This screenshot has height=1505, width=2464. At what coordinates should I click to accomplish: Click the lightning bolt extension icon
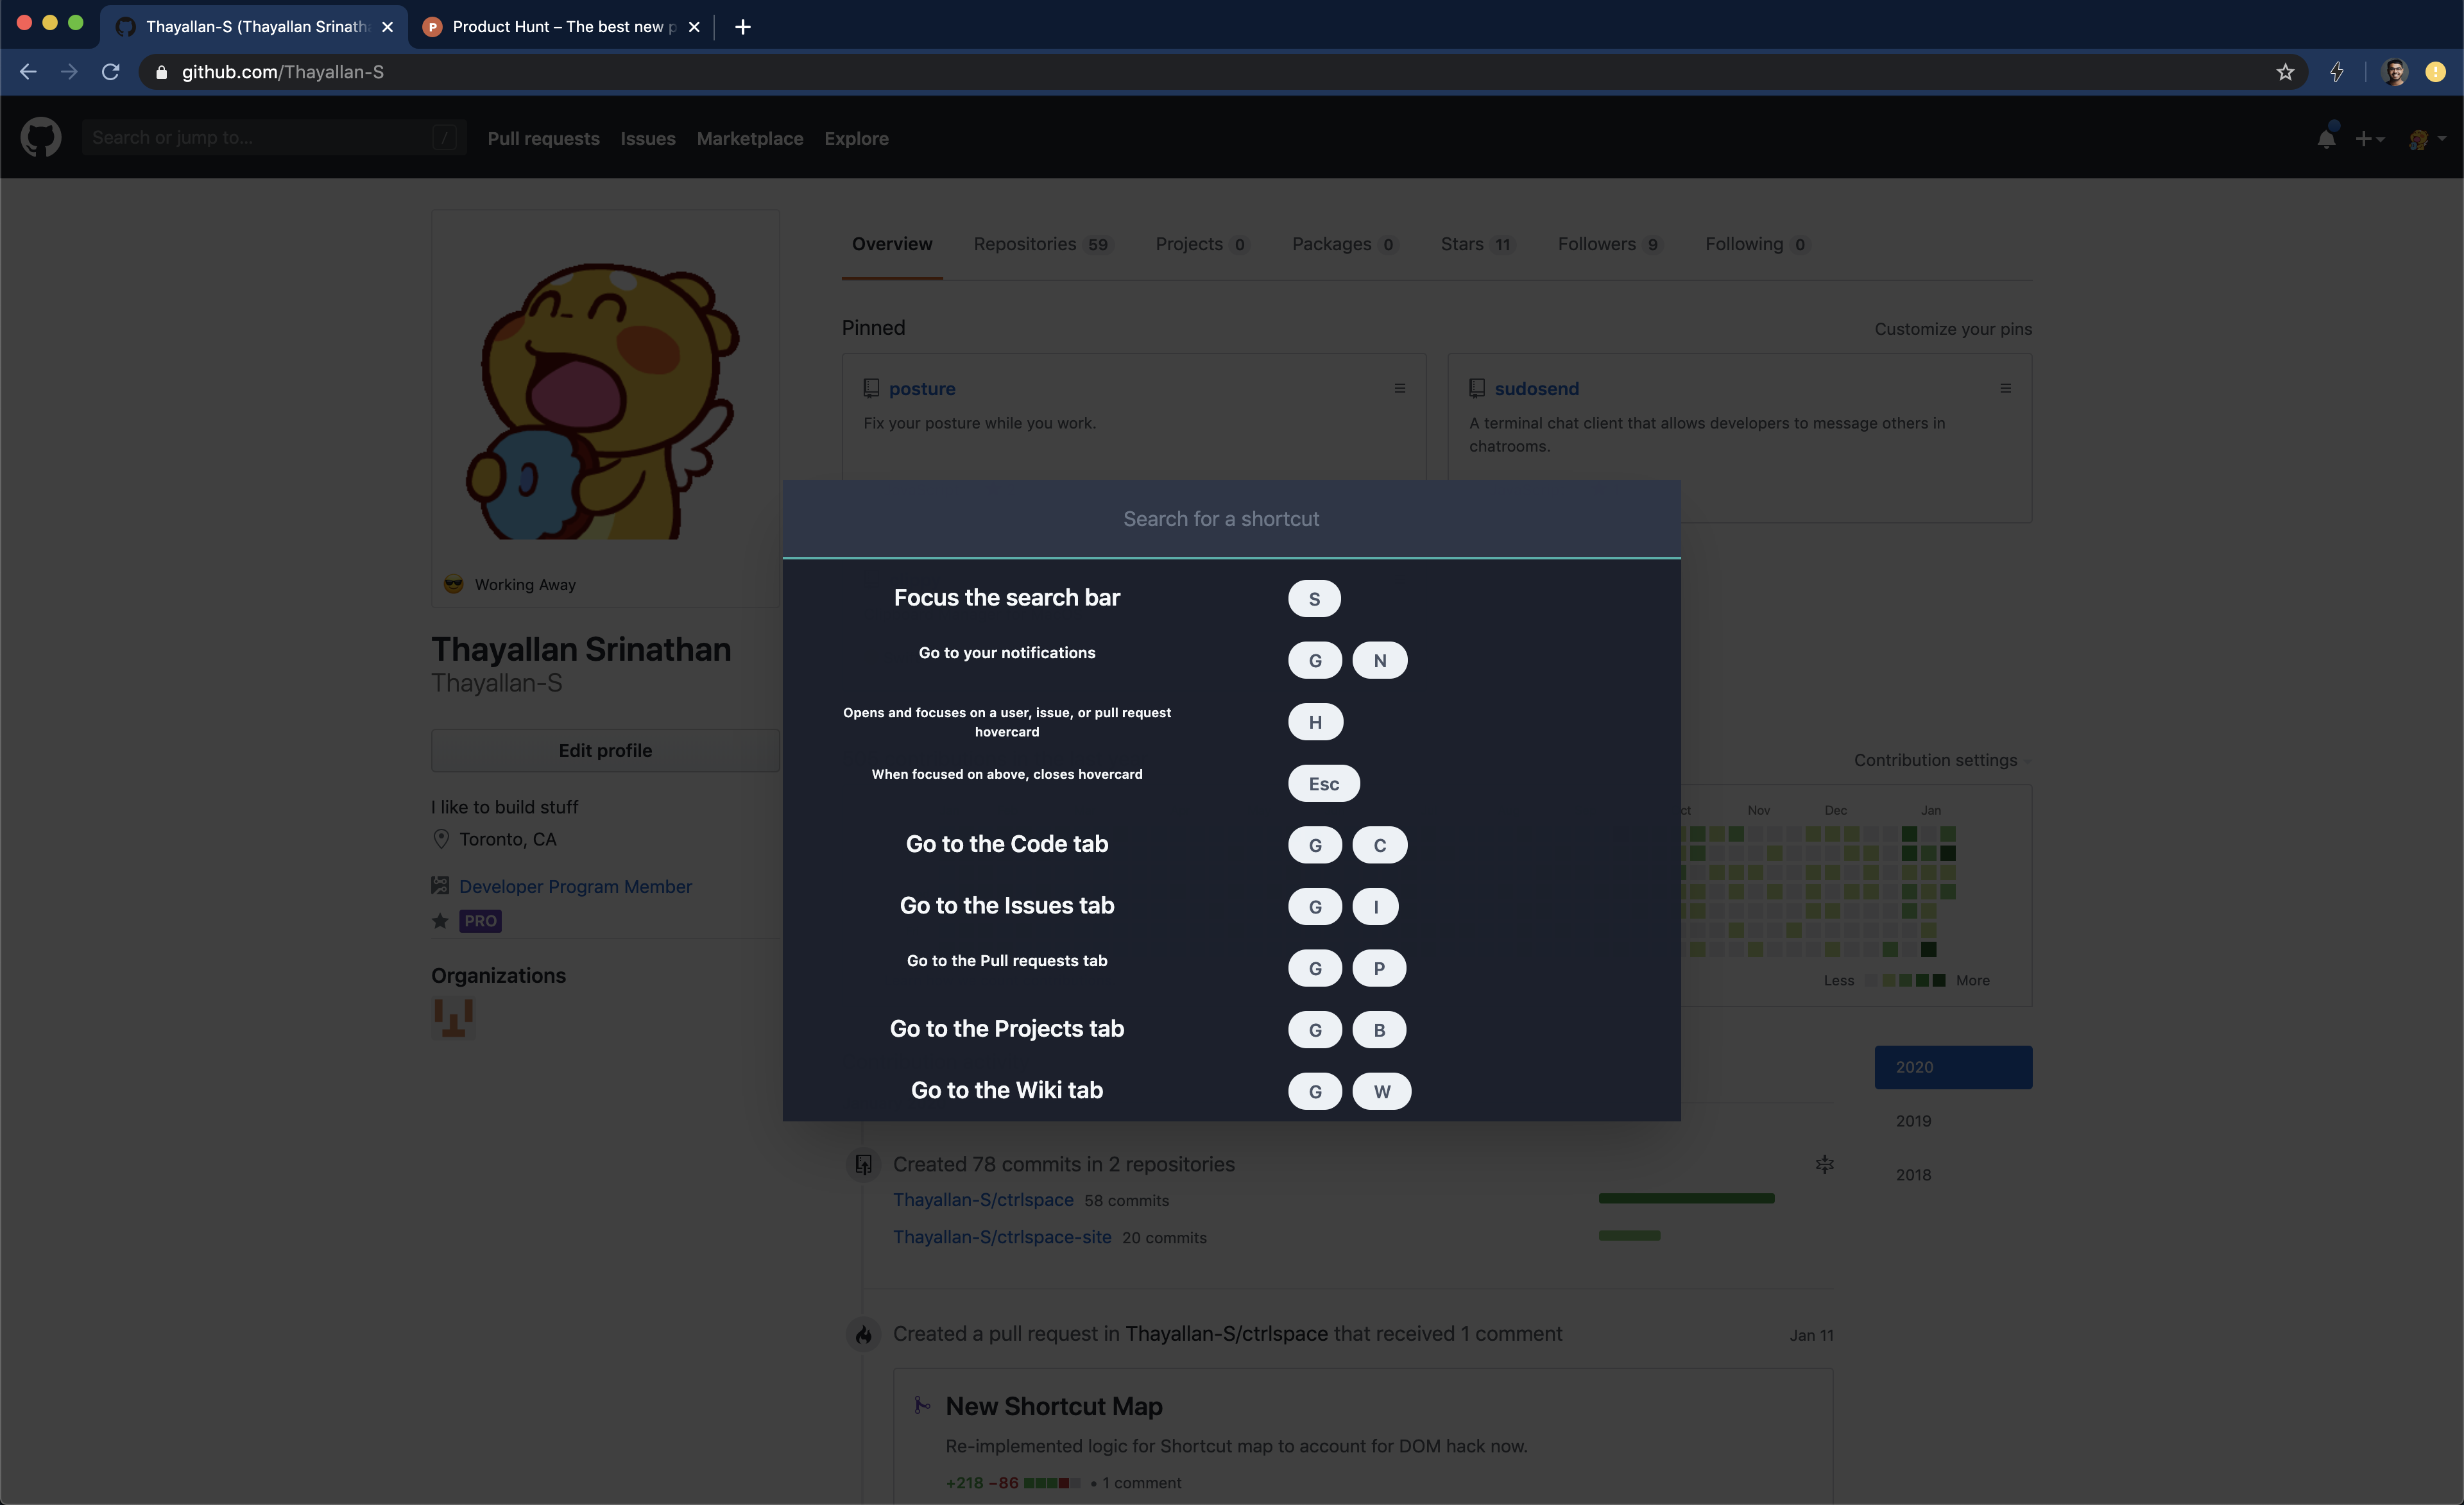[2337, 72]
